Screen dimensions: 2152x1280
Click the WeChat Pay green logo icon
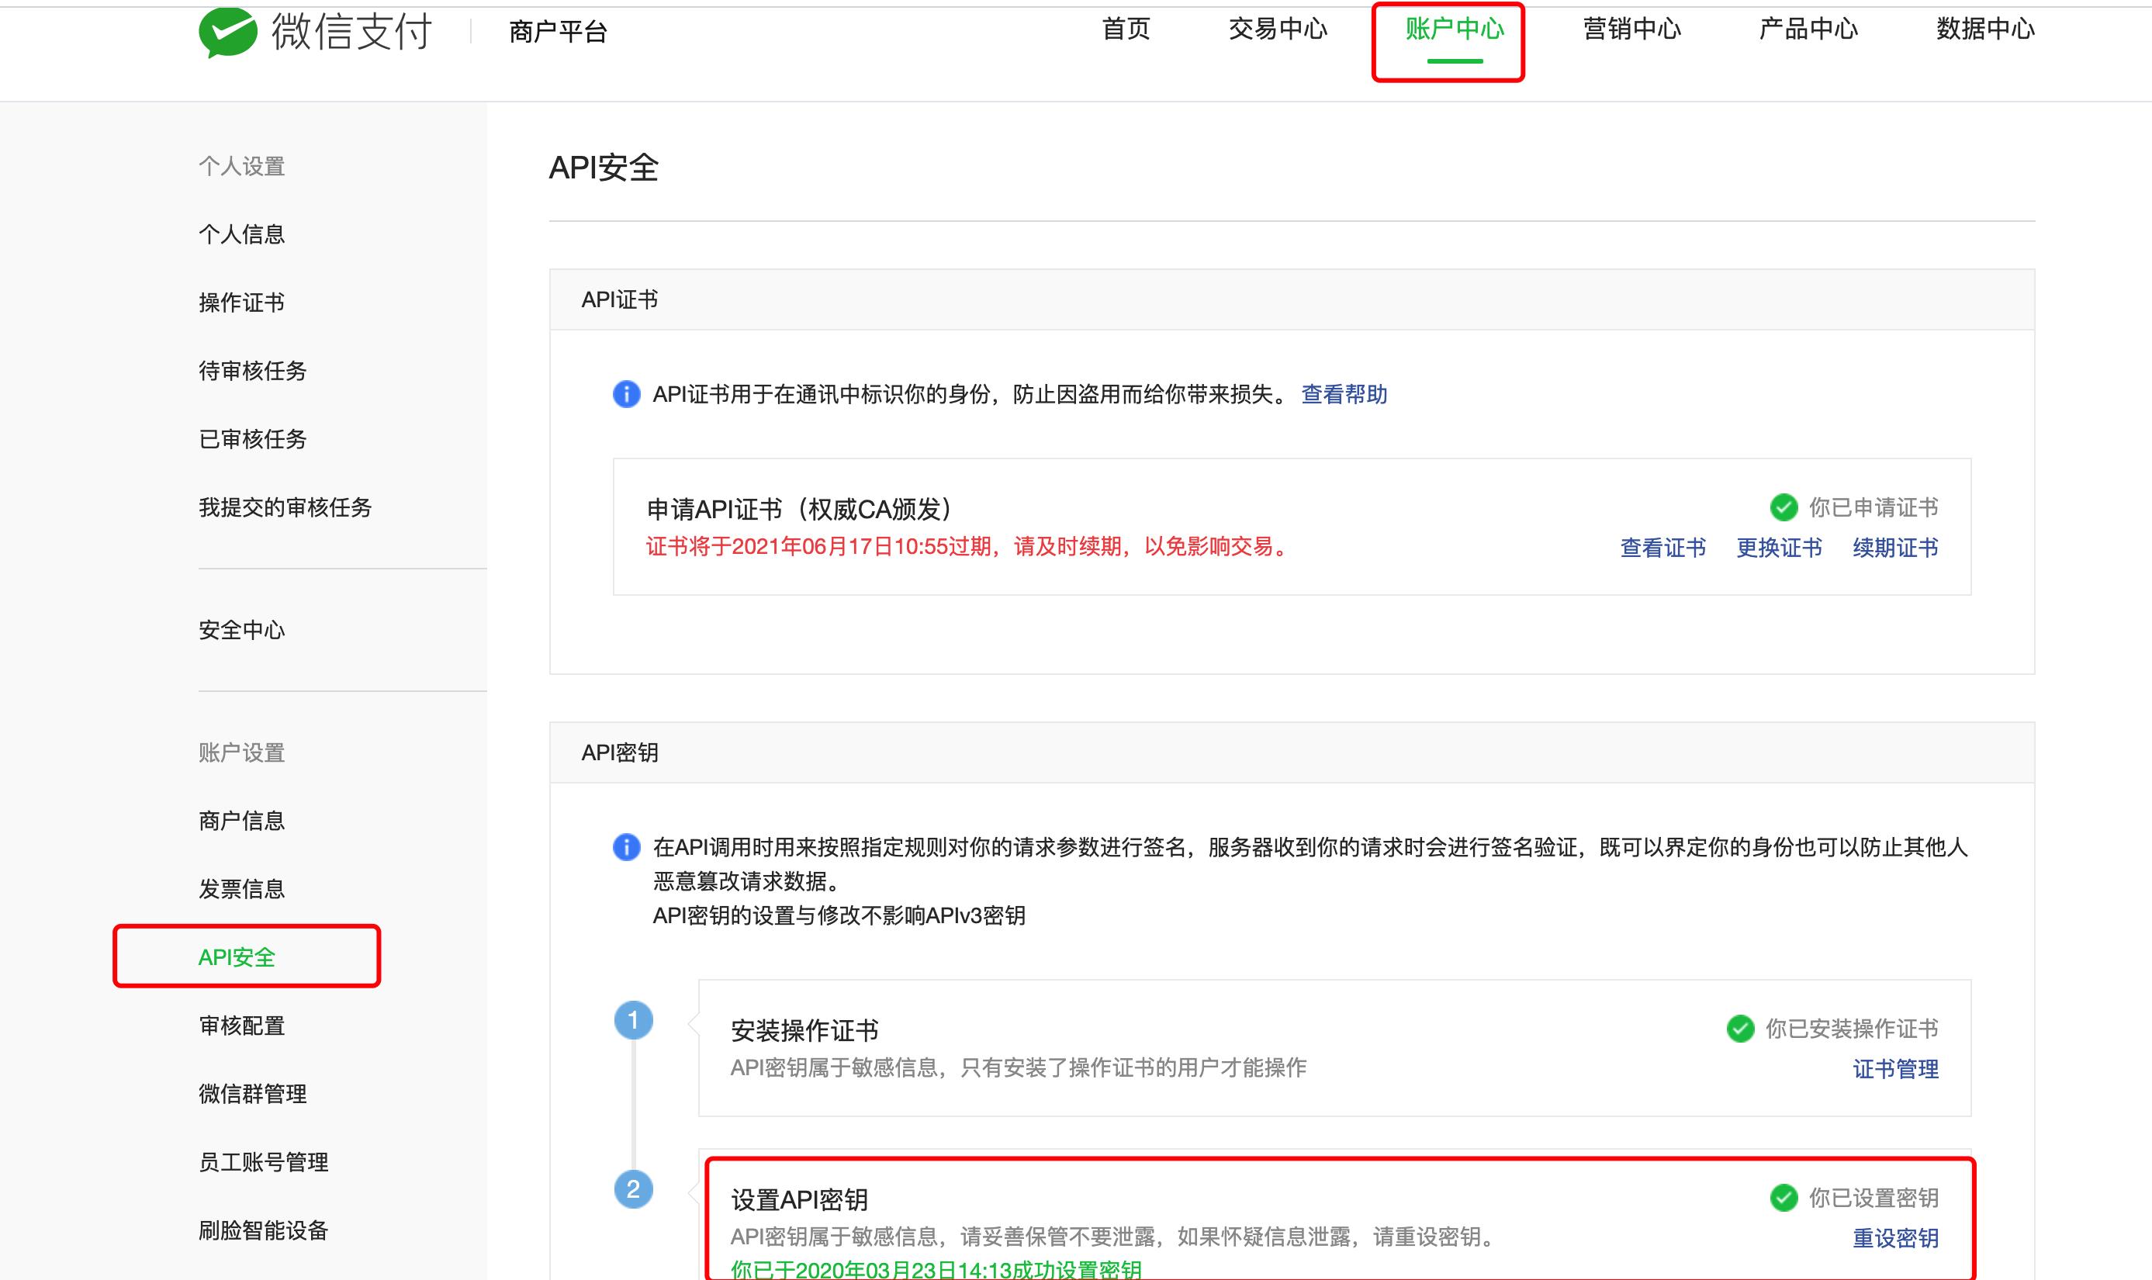click(x=228, y=32)
